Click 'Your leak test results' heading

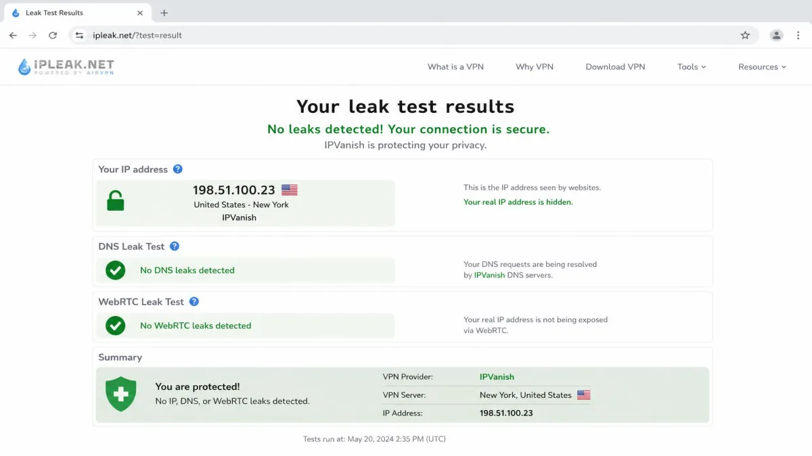(x=405, y=107)
